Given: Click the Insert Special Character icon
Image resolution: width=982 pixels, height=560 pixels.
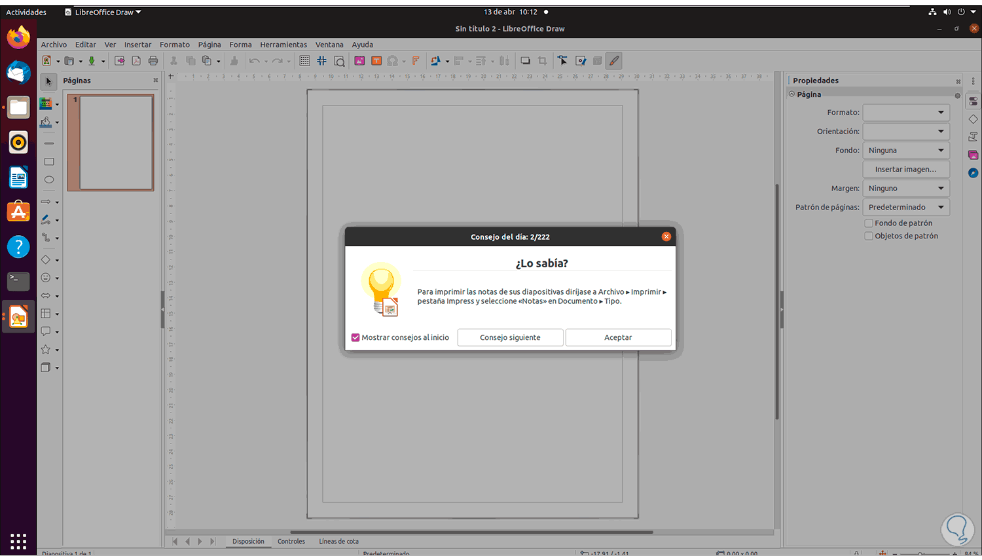Looking at the screenshot, I should pos(393,60).
